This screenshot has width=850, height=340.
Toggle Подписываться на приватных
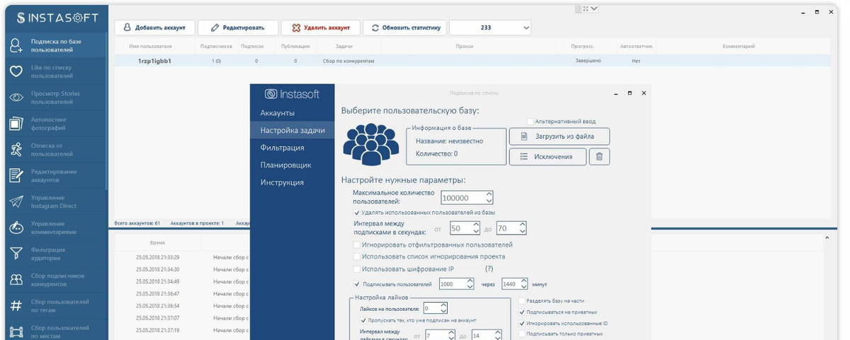coord(522,312)
